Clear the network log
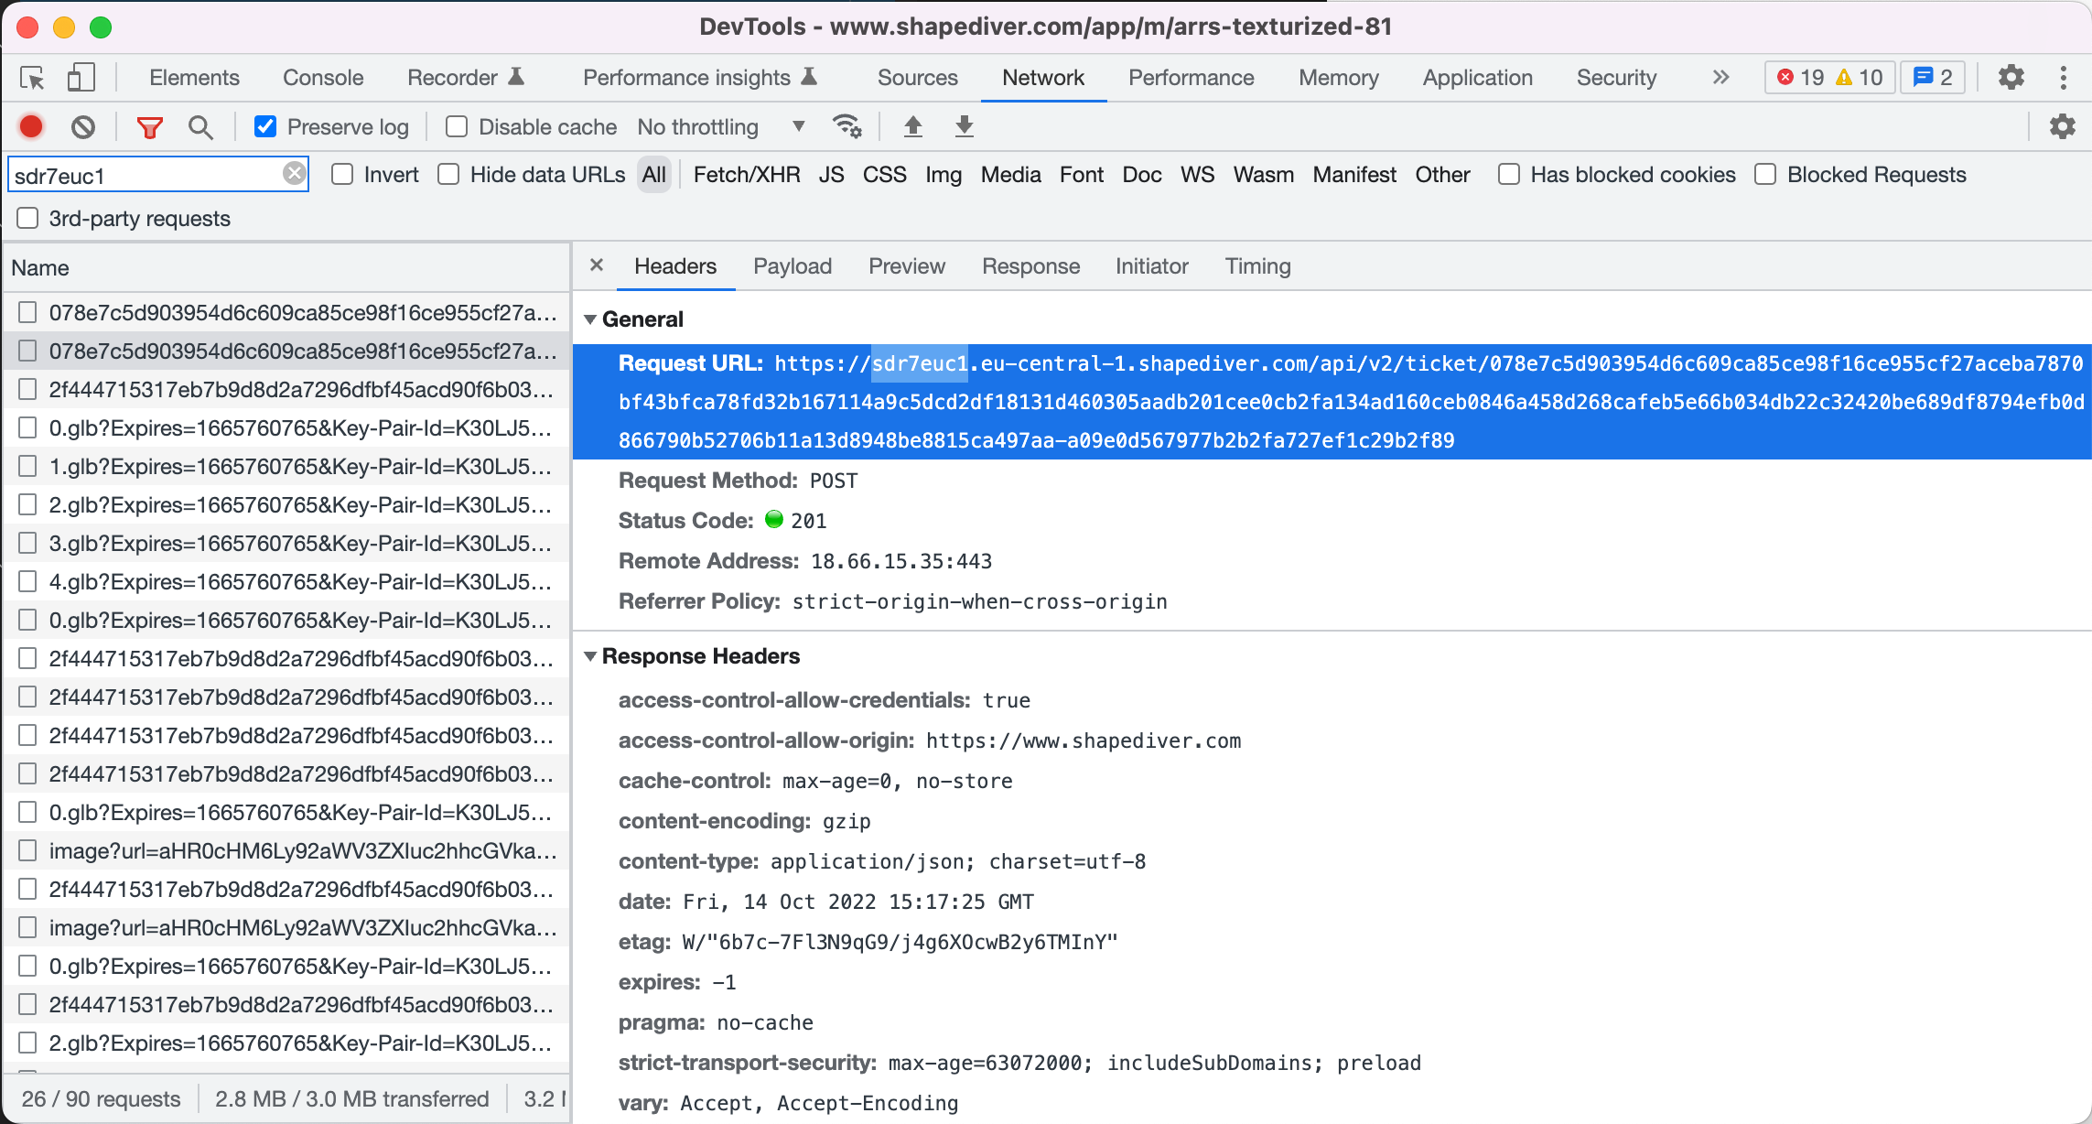The width and height of the screenshot is (2092, 1124). click(83, 126)
